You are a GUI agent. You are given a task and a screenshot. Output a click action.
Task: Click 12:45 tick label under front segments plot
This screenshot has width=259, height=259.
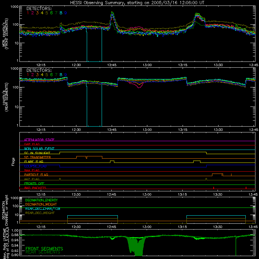tap(112, 65)
